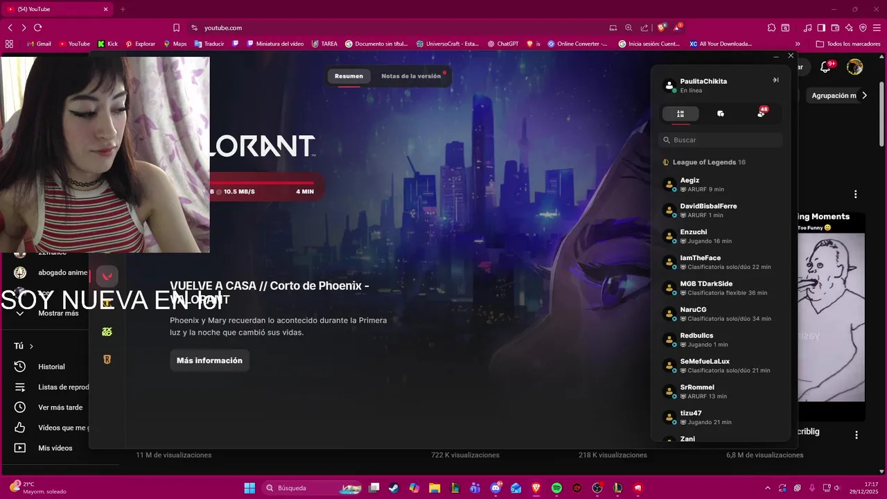Select friend tizu47 in list
Viewport: 887px width, 499px height.
(721, 417)
